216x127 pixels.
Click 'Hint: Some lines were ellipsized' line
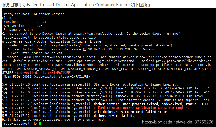tap(54, 120)
